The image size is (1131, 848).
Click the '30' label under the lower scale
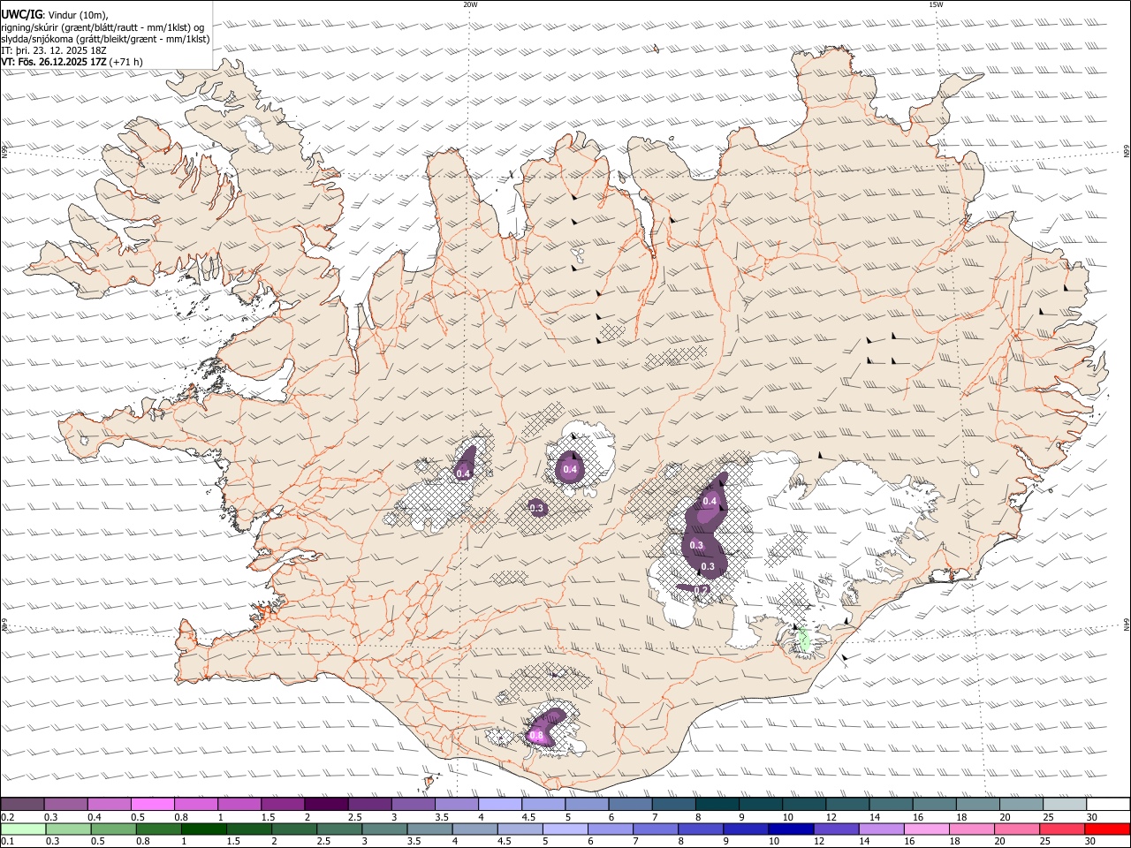click(1089, 841)
